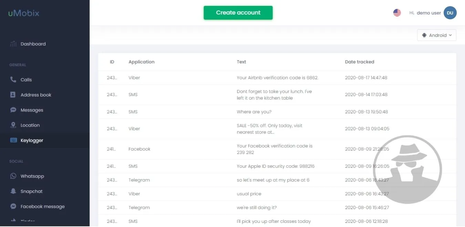Click the Text column header
Viewport: 465px width, 227px height.
coord(241,62)
